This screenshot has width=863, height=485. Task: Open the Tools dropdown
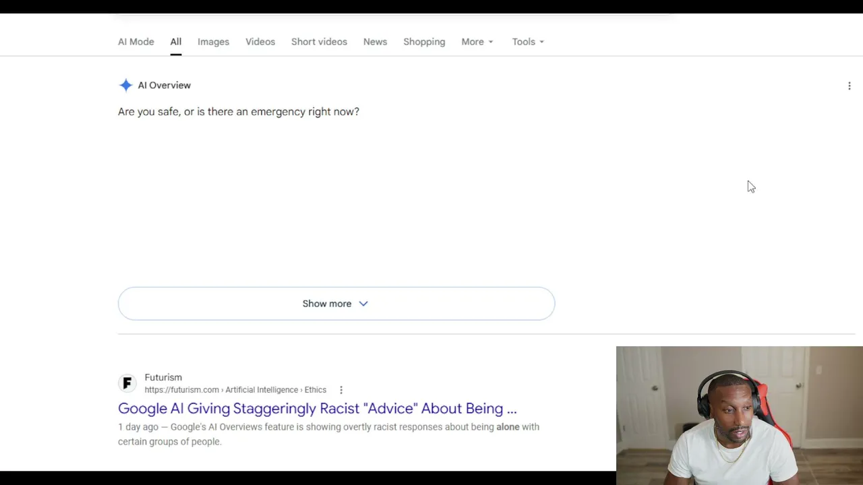[x=528, y=42]
